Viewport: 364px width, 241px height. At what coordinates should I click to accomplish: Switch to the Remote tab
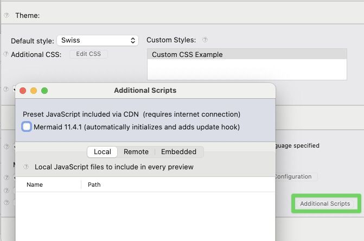[x=136, y=152]
